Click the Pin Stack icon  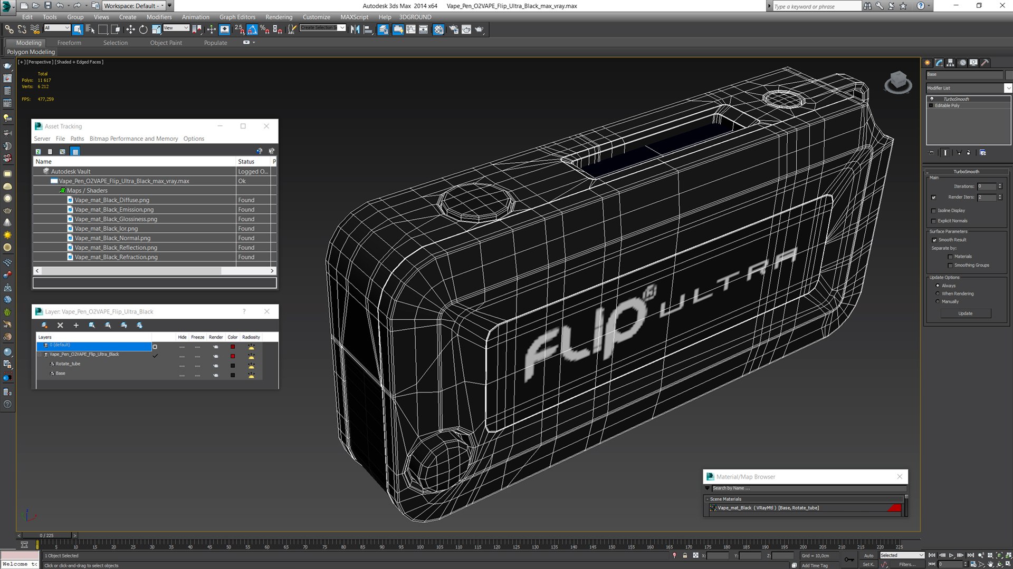pyautogui.click(x=931, y=153)
